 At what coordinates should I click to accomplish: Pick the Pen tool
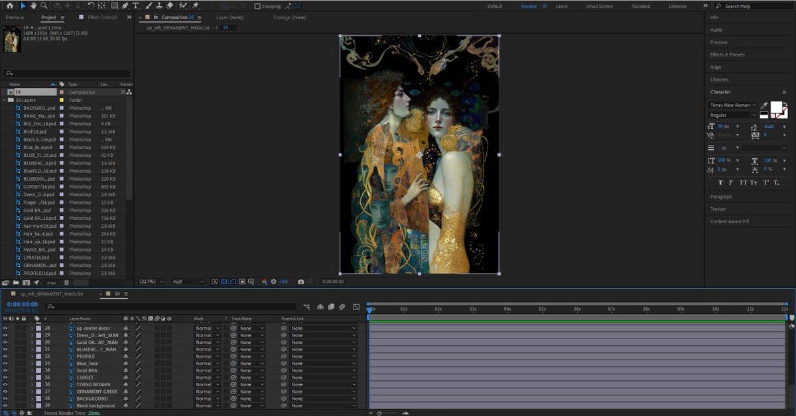click(x=125, y=6)
